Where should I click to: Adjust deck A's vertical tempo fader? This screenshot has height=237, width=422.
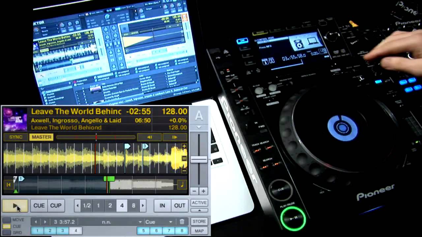point(199,160)
